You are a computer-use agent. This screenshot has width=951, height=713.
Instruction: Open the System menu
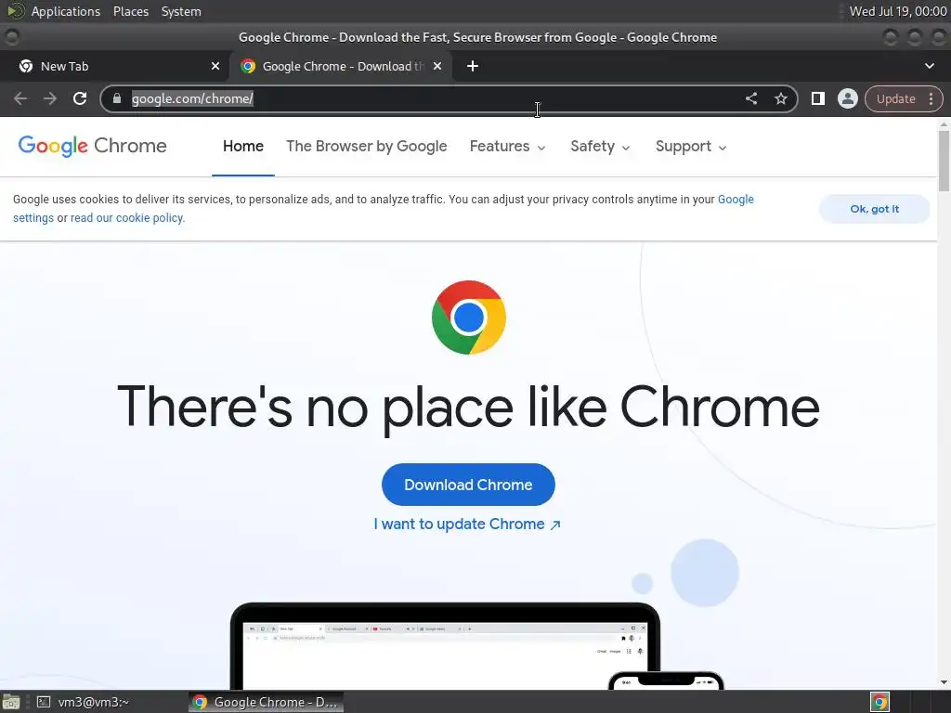click(x=181, y=11)
